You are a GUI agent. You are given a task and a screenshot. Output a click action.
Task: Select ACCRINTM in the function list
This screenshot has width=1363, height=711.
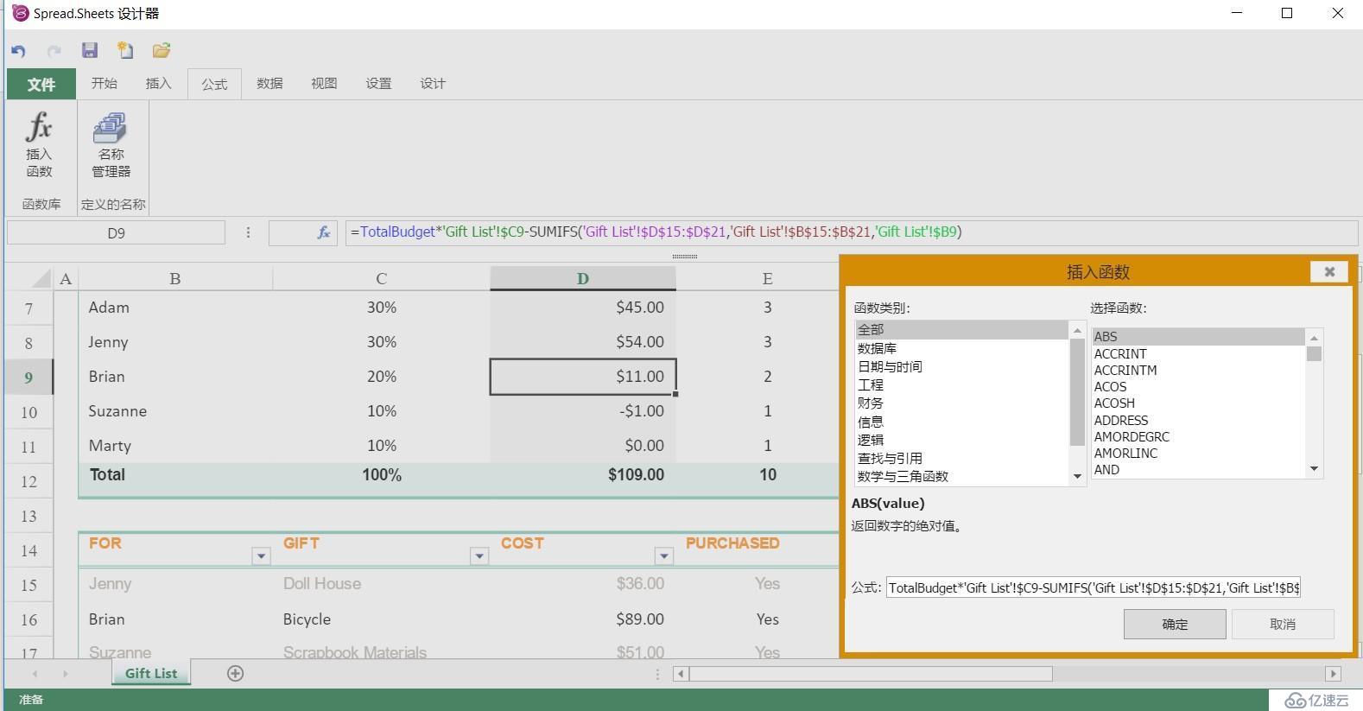[x=1199, y=370]
